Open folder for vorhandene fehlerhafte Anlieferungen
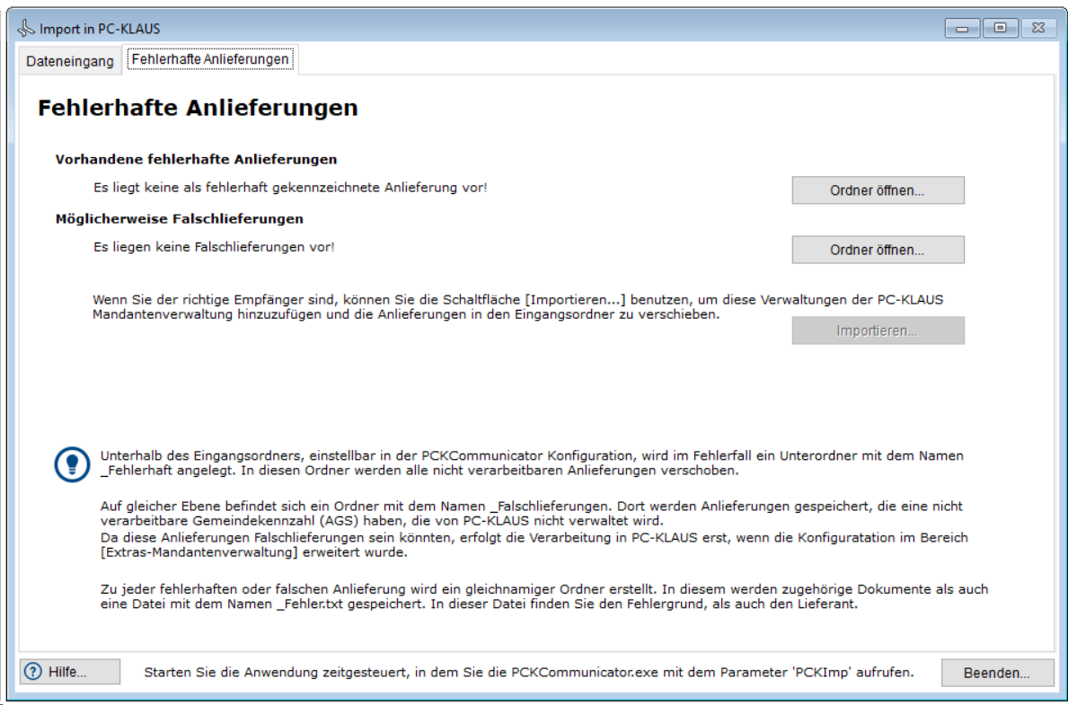The image size is (1068, 705). tap(877, 190)
